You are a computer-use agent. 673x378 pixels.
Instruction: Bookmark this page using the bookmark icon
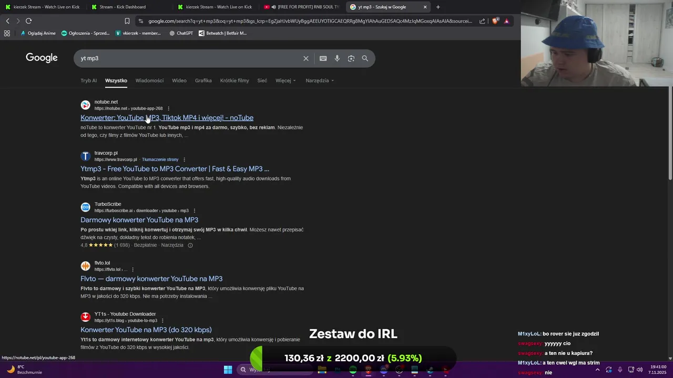(x=127, y=21)
